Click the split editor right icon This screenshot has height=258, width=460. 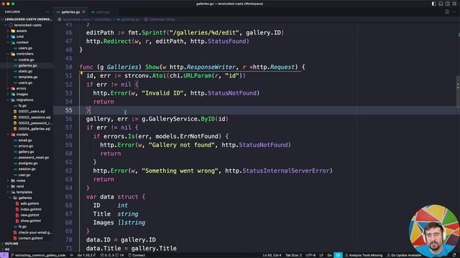tap(447, 12)
